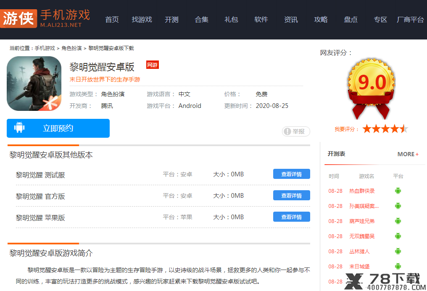Click the Android icon in 葫芦娃兄弟 row
This screenshot has height=291, width=427.
tap(398, 221)
